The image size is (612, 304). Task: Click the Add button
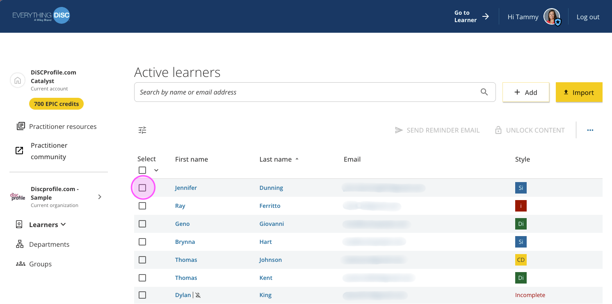click(526, 92)
